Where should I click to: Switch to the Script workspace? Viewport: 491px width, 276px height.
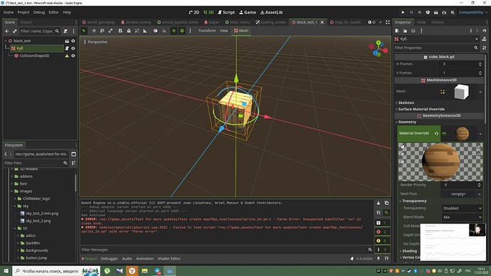coord(226,12)
